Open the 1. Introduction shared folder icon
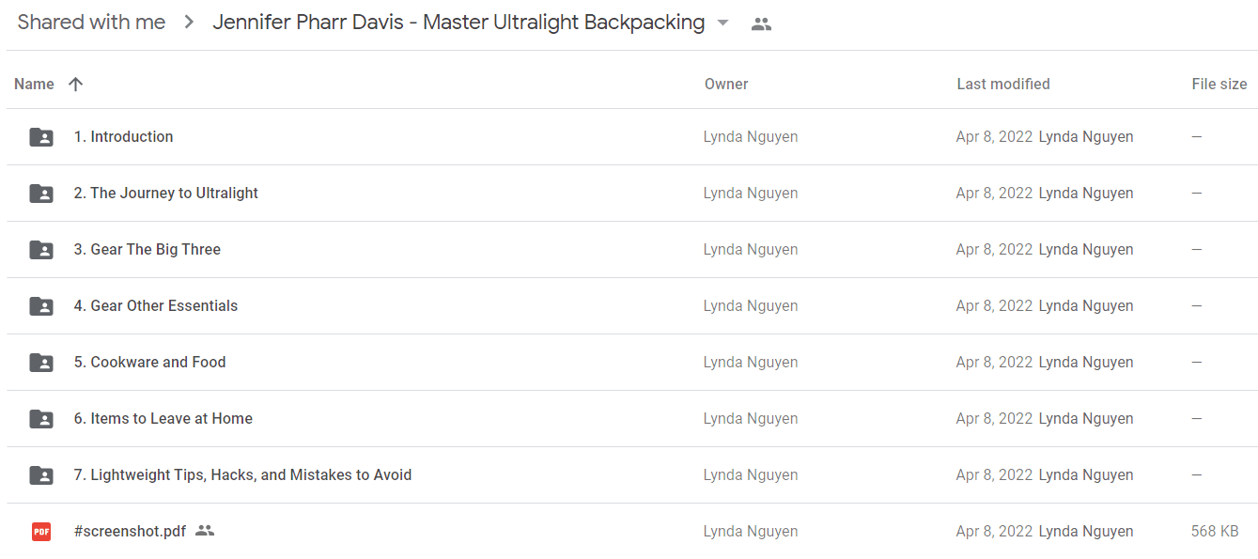Image resolution: width=1258 pixels, height=559 pixels. tap(41, 137)
